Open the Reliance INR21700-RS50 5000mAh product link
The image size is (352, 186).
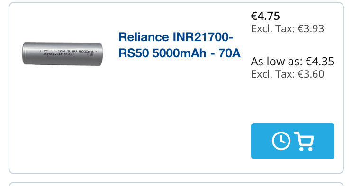tap(180, 45)
